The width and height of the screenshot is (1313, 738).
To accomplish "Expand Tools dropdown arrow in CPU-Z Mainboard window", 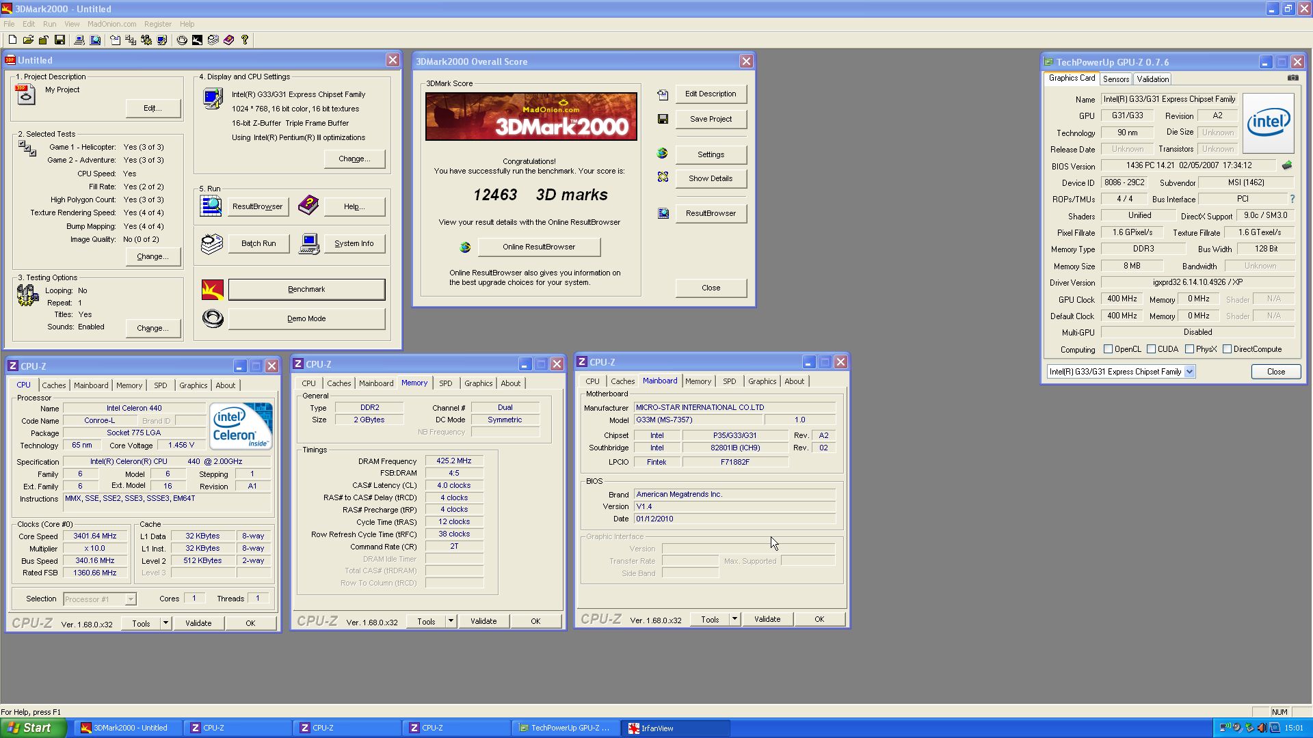I will (734, 619).
